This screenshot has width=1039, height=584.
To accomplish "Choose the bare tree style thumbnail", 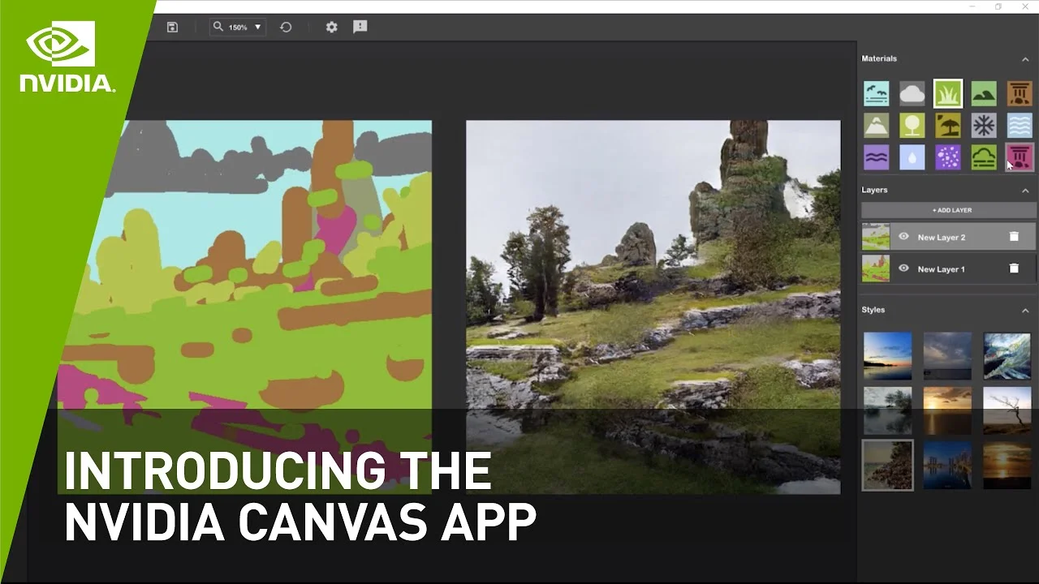I will point(1007,410).
